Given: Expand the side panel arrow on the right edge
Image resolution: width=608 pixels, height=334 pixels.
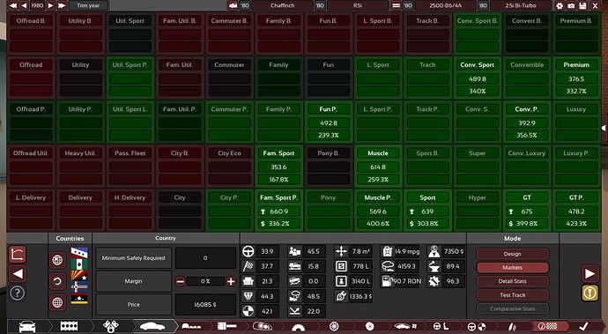Looking at the screenshot, I should pyautogui.click(x=604, y=128).
